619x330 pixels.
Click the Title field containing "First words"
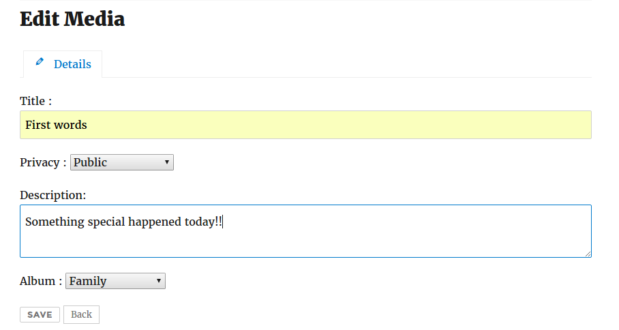coord(305,125)
